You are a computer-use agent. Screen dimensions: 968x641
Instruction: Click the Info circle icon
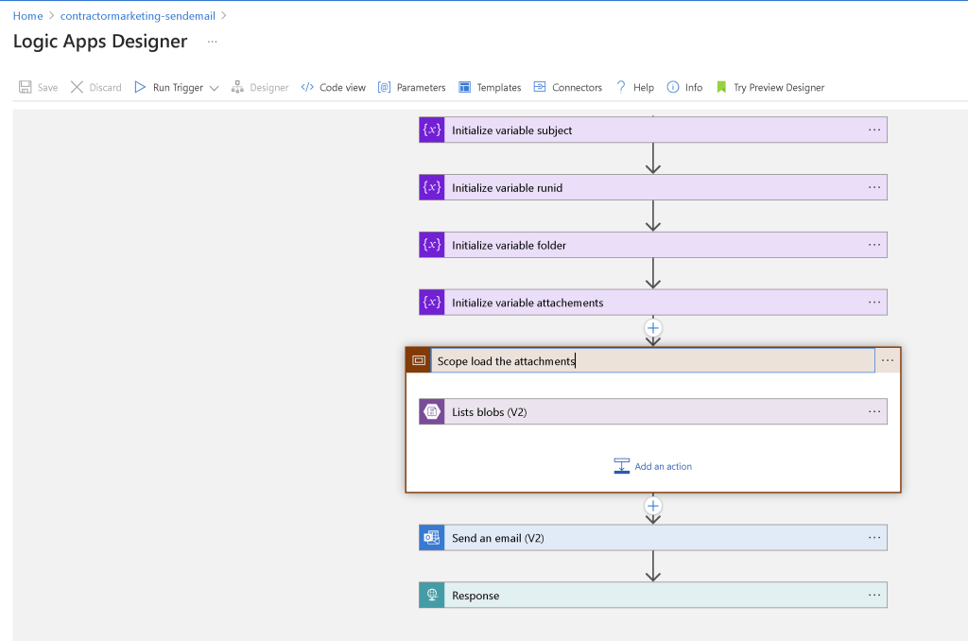pyautogui.click(x=673, y=87)
